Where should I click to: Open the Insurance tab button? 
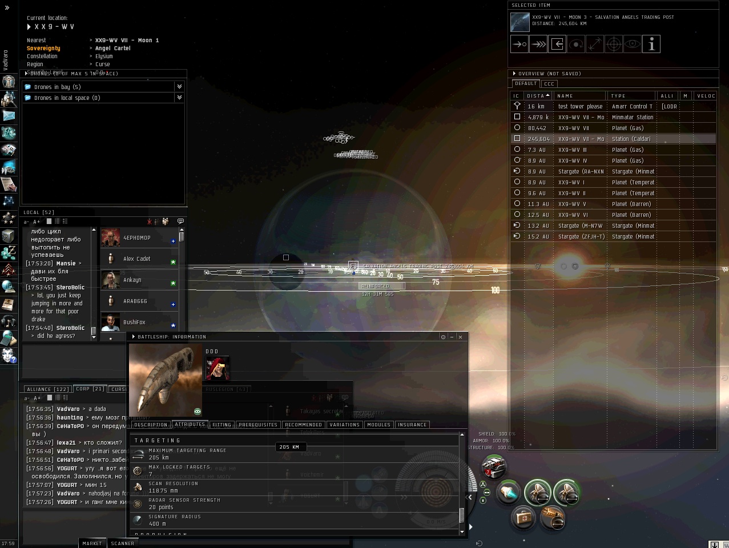(x=412, y=425)
